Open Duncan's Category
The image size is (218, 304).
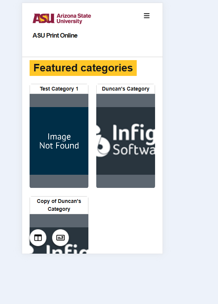(x=125, y=135)
